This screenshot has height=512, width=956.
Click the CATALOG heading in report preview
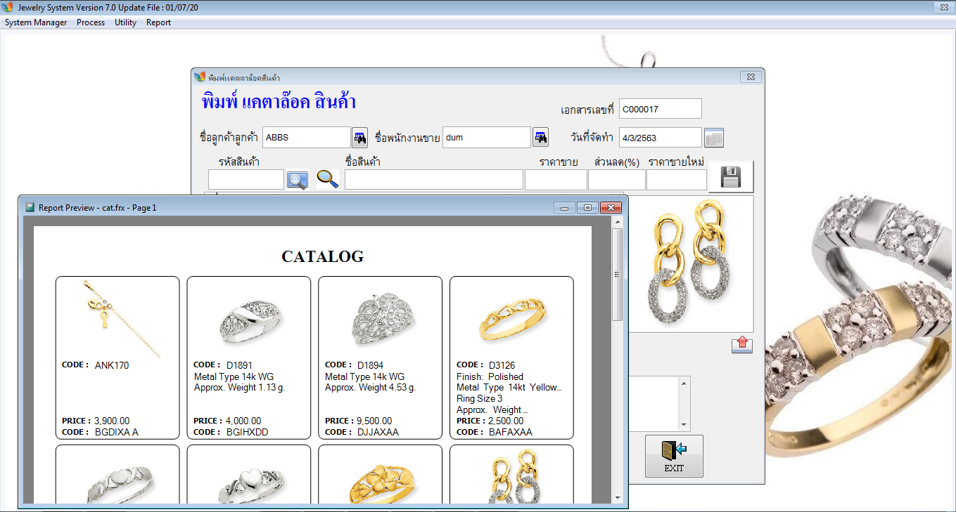coord(323,256)
